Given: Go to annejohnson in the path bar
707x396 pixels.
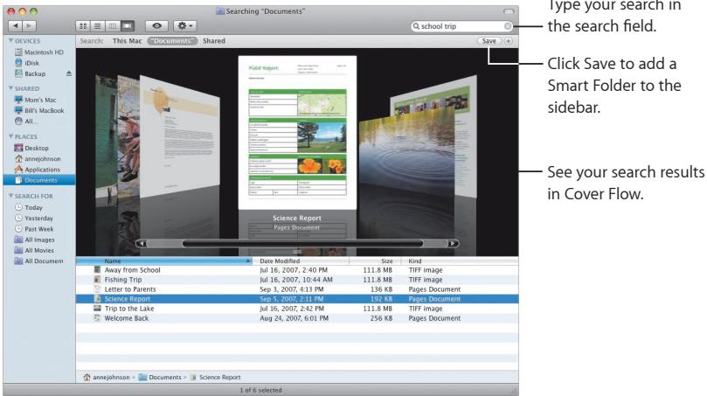Looking at the screenshot, I should (x=107, y=377).
